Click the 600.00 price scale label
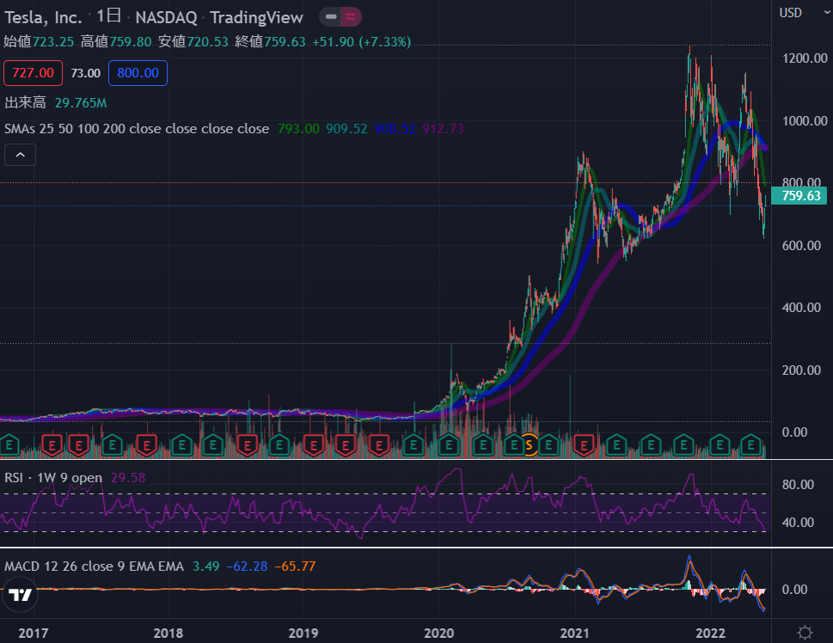Image resolution: width=833 pixels, height=643 pixels. (801, 246)
